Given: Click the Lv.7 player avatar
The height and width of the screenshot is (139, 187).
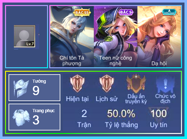Looking at the screenshot, I should pyautogui.click(x=24, y=36).
